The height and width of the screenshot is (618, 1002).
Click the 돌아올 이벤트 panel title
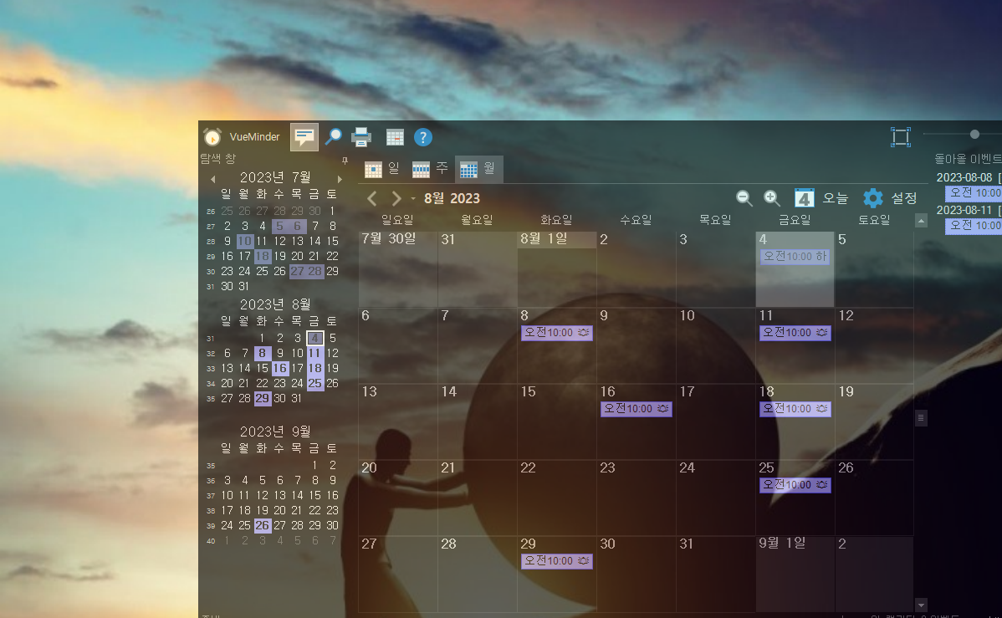click(968, 159)
